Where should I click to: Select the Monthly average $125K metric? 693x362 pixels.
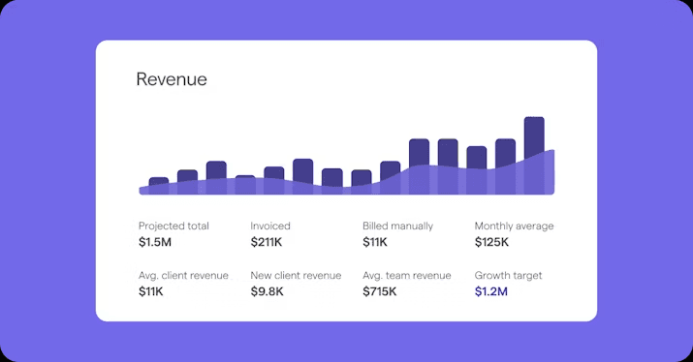(x=491, y=242)
